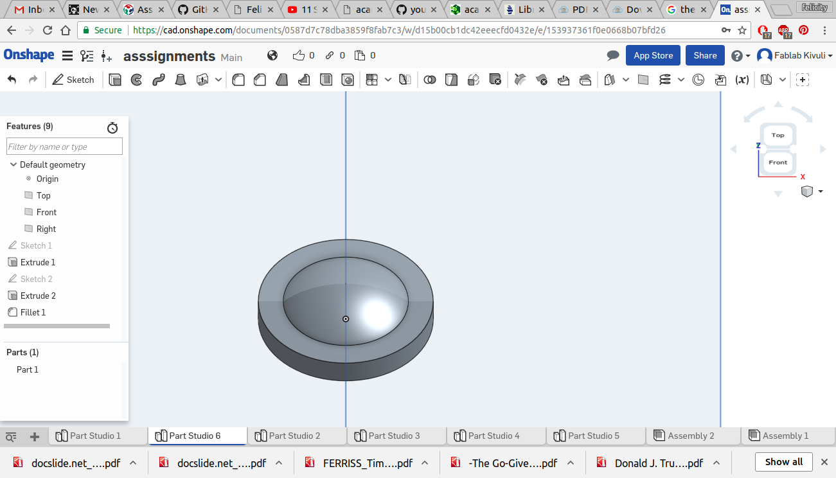Select the Mirror tool icon
836x478 pixels.
pyautogui.click(x=405, y=80)
